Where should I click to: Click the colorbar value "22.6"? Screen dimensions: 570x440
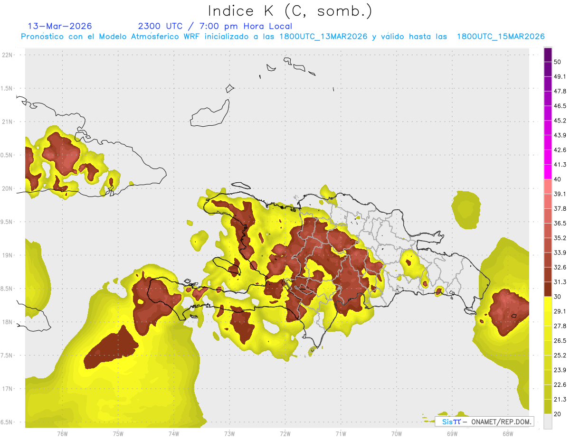(560, 385)
